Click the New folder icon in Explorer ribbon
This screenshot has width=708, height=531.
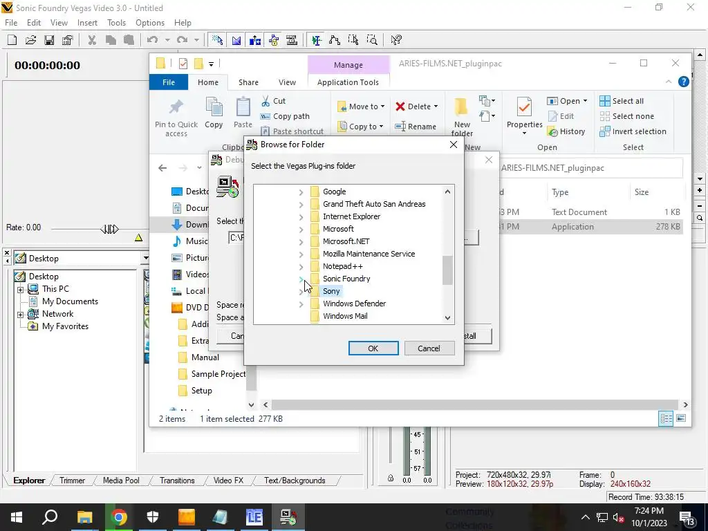(x=461, y=116)
